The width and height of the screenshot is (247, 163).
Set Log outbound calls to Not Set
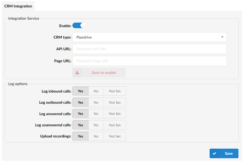pyautogui.click(x=115, y=102)
